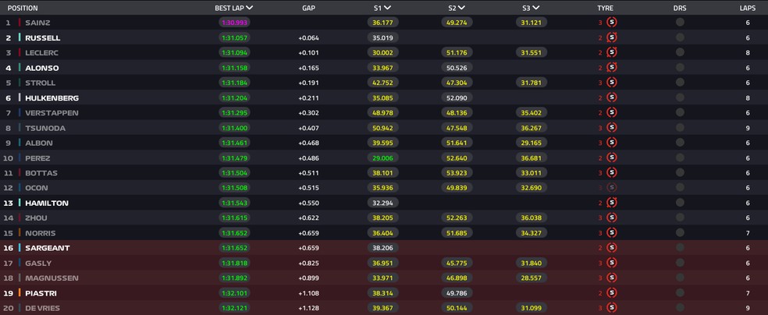Click the LAPS column header
The height and width of the screenshot is (315, 768).
coord(748,8)
